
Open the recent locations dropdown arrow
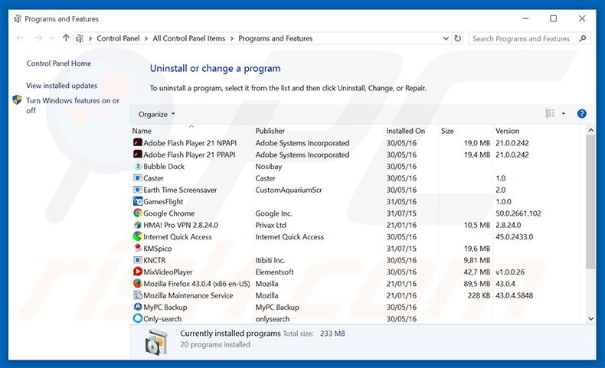[x=53, y=38]
